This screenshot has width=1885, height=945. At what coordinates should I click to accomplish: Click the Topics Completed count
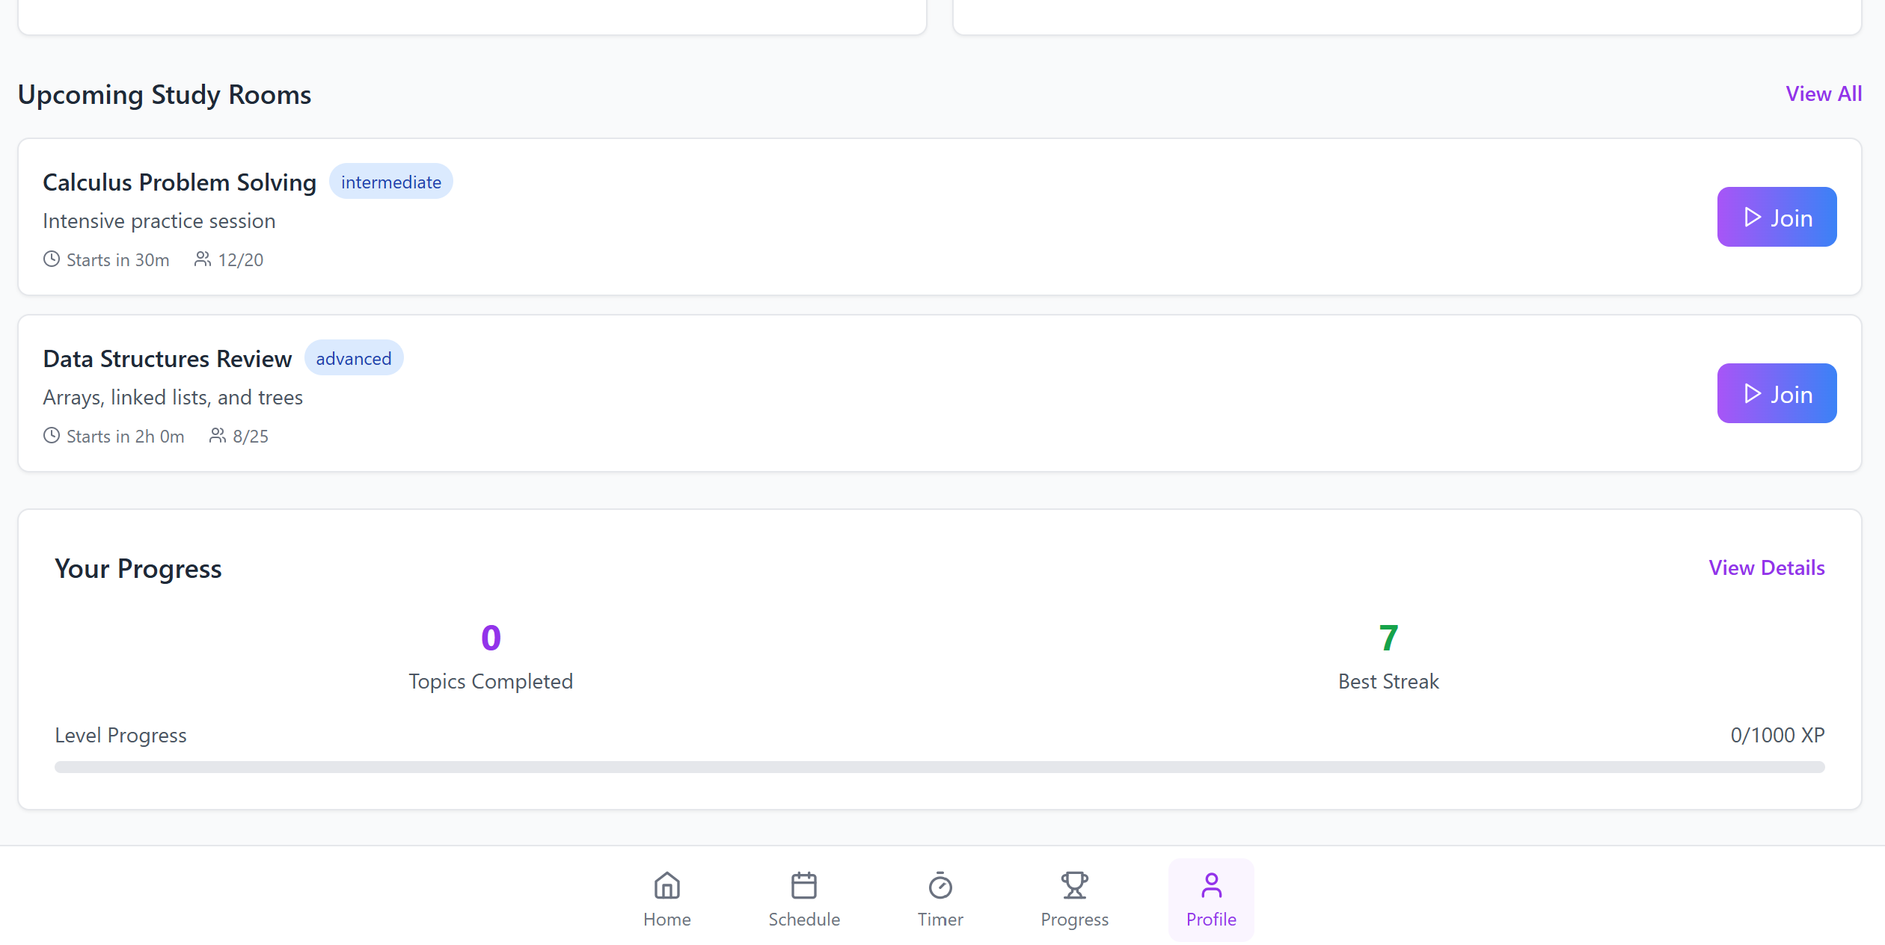[491, 638]
